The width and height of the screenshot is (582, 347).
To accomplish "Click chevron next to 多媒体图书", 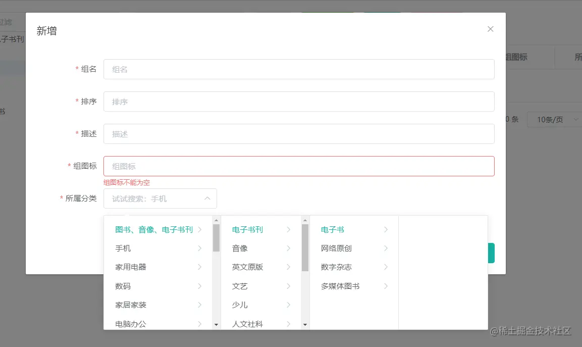I will point(386,286).
